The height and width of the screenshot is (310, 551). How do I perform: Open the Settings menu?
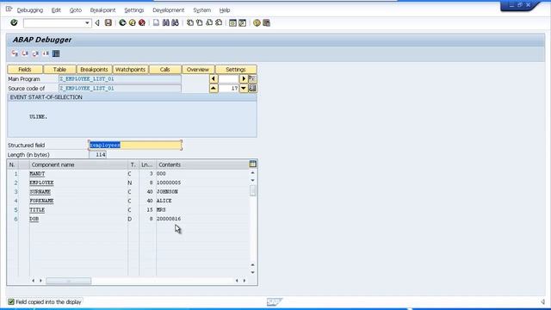(x=134, y=10)
